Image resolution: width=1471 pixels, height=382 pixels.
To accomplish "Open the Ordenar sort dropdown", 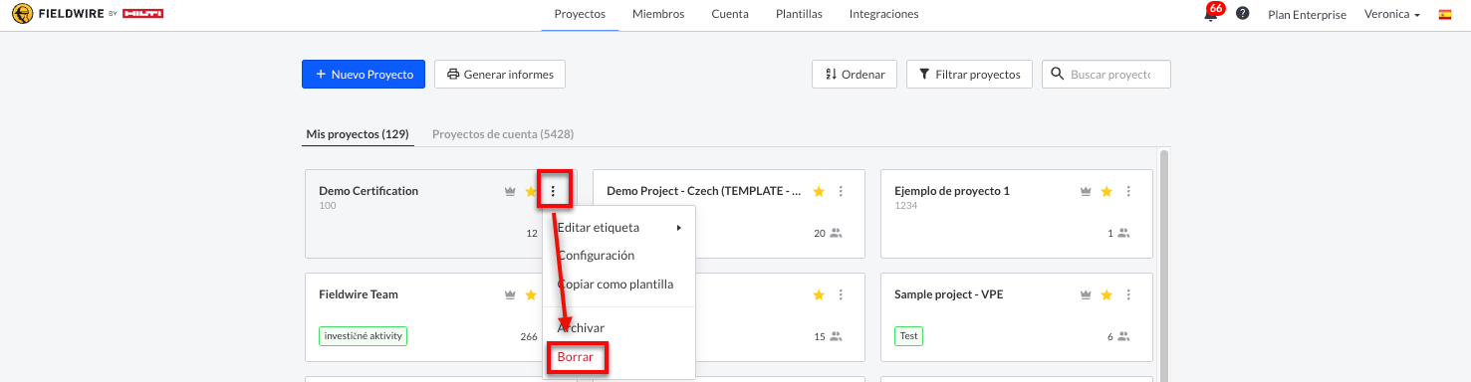I will (856, 74).
